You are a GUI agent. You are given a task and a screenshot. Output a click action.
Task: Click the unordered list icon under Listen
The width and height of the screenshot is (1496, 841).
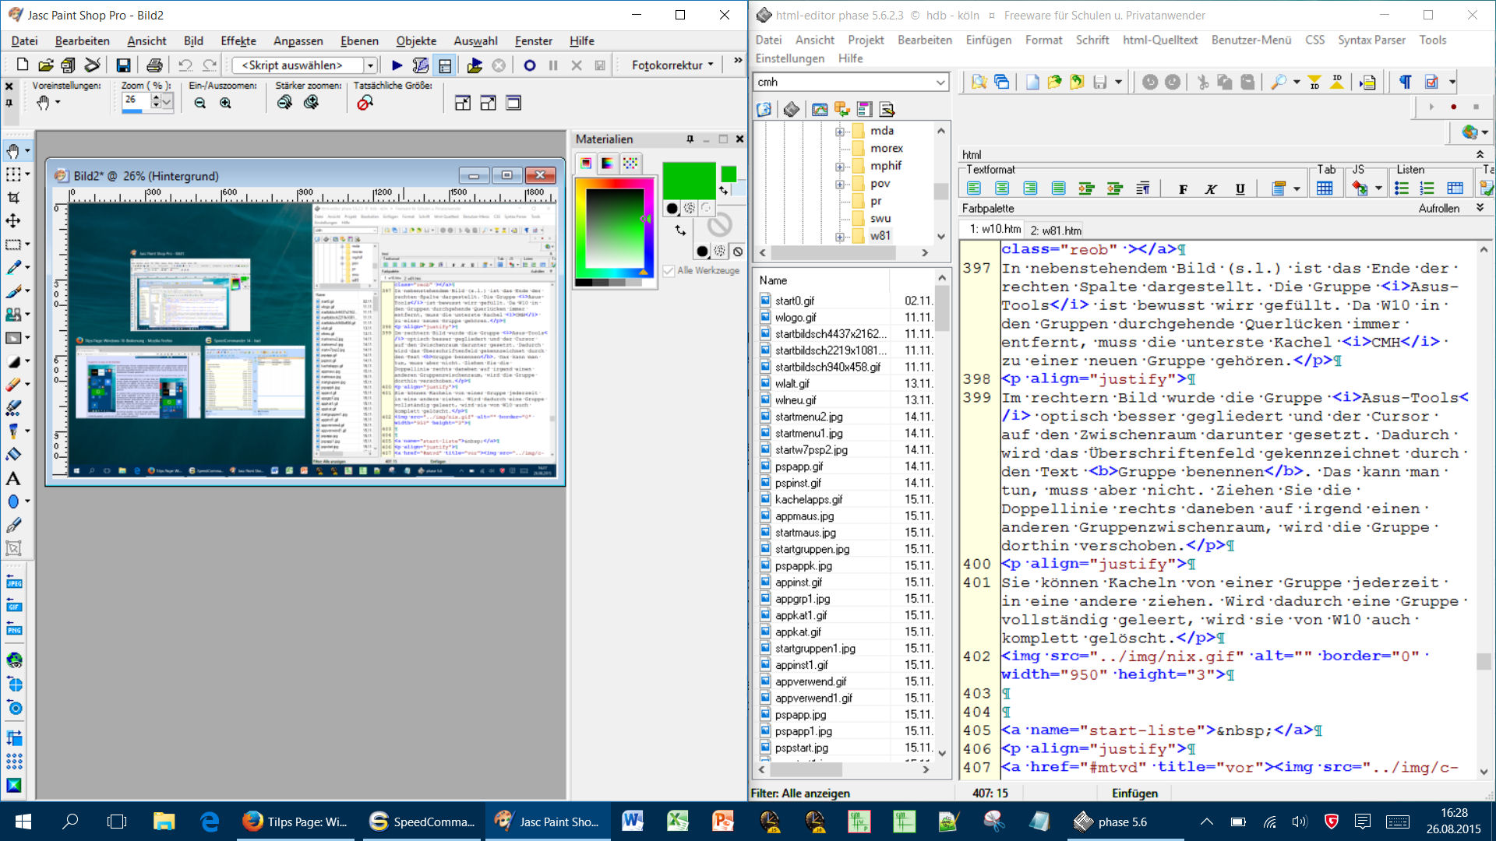[1402, 188]
